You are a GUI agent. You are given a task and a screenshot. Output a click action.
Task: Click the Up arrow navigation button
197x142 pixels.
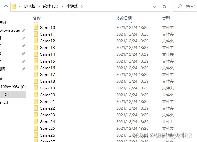[x=6, y=6]
